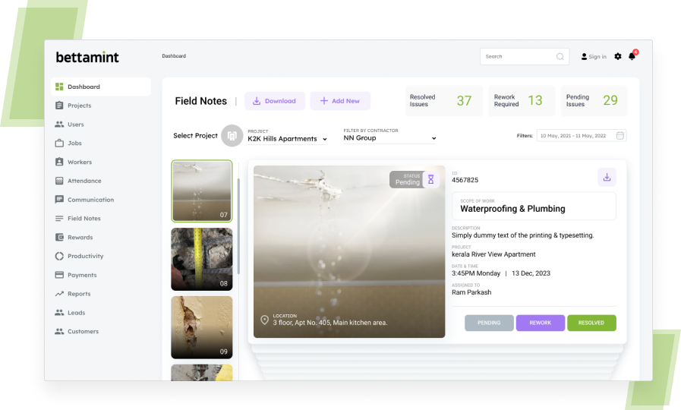Click the bettamint logo
This screenshot has width=681, height=410.
click(x=87, y=58)
